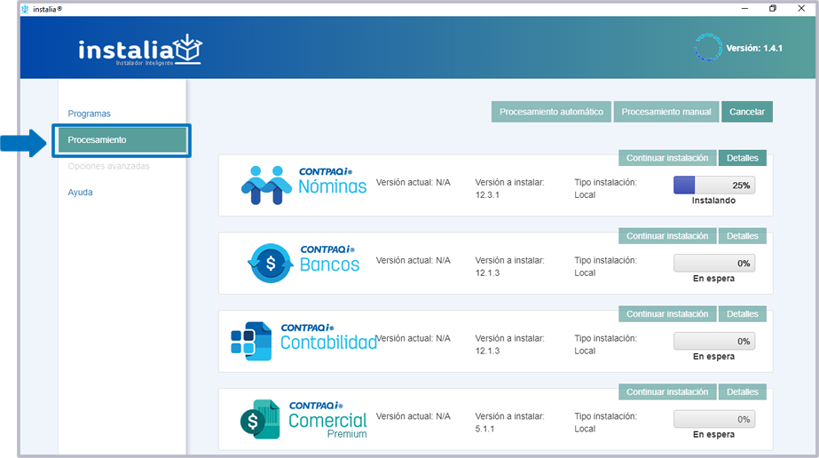
Task: Click the CONTPAQi Contabilidad product icon
Action: 251,341
